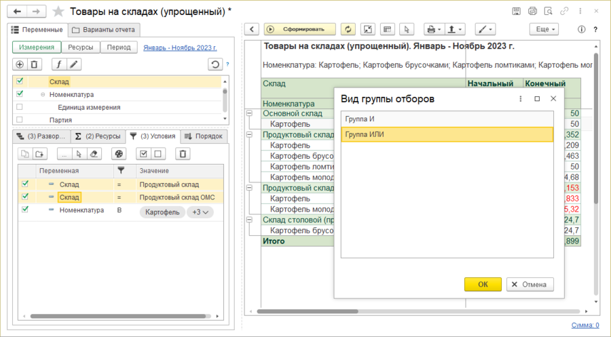The width and height of the screenshot is (611, 337).
Task: Uncheck the Номенклатура dimension checkbox
Action: [x=20, y=94]
